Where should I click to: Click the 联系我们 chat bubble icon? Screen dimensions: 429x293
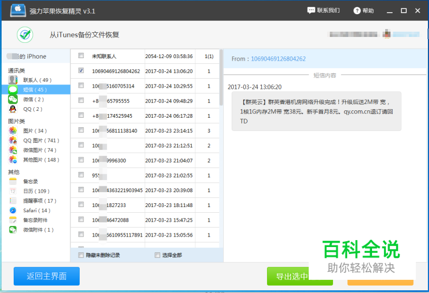point(311,11)
